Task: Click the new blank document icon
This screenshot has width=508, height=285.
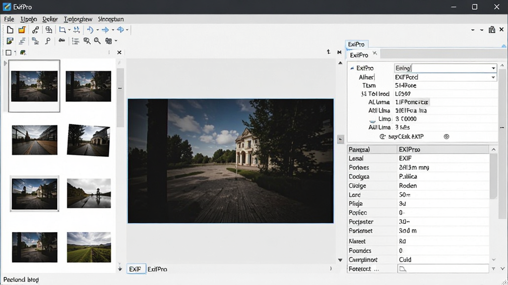Action: (10, 30)
